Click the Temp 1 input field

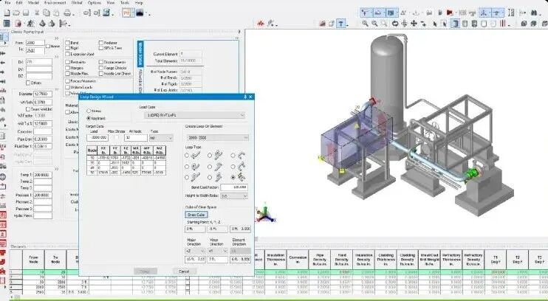(x=43, y=175)
